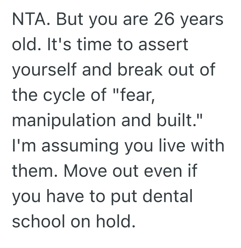Click the final word "hold"
Image resolution: width=241 pixels, height=248 pixels.
(x=117, y=222)
